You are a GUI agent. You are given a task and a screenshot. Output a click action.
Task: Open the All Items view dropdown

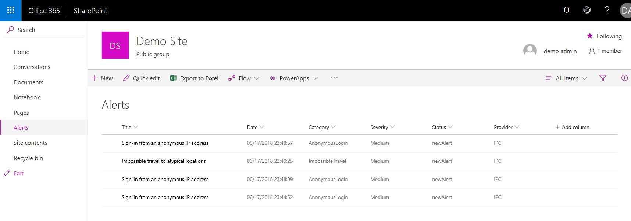pos(567,78)
